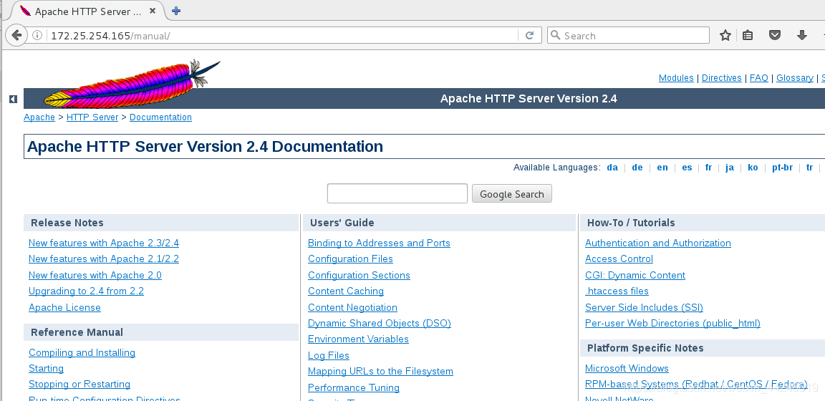
Task: Switch language to es
Action: 687,168
